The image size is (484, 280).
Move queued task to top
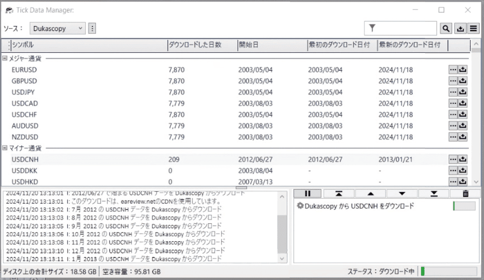click(x=339, y=193)
